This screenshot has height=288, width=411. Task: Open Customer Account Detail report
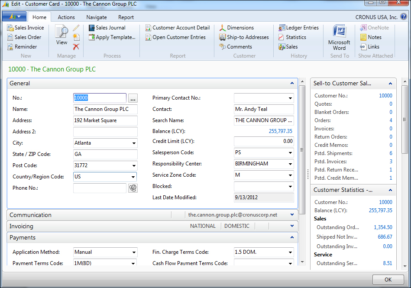tap(178, 28)
